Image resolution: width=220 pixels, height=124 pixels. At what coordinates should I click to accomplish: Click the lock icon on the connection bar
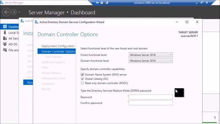coord(102,2)
